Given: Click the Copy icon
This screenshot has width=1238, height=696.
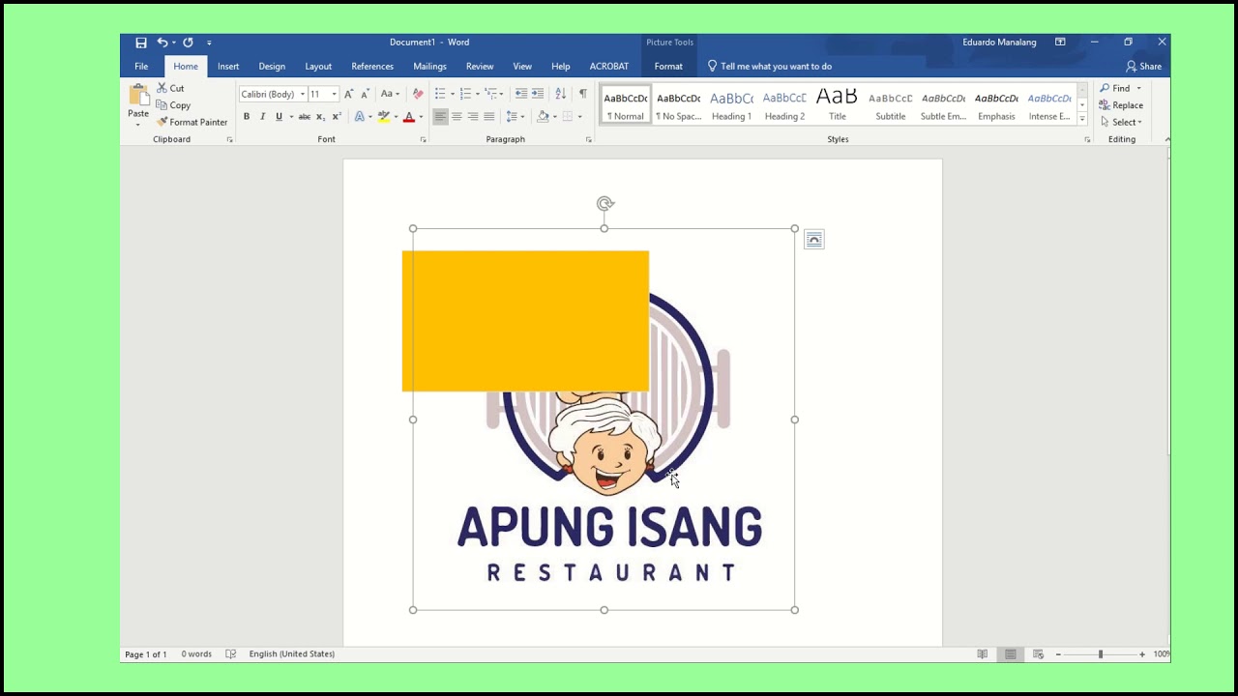Looking at the screenshot, I should (x=162, y=105).
